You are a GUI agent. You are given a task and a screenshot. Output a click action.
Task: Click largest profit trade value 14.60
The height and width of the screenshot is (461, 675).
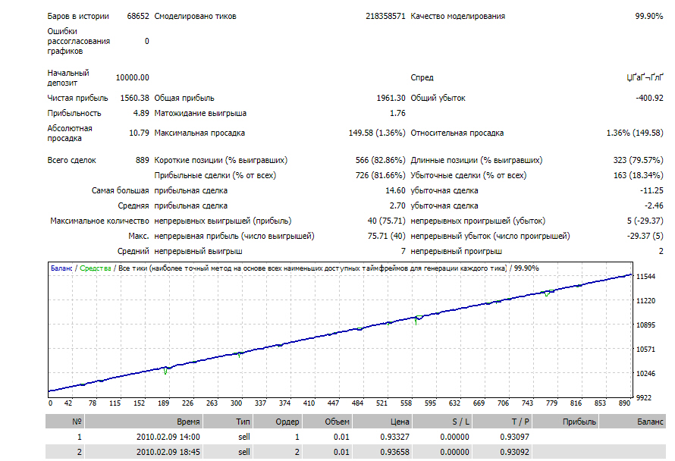(x=395, y=190)
